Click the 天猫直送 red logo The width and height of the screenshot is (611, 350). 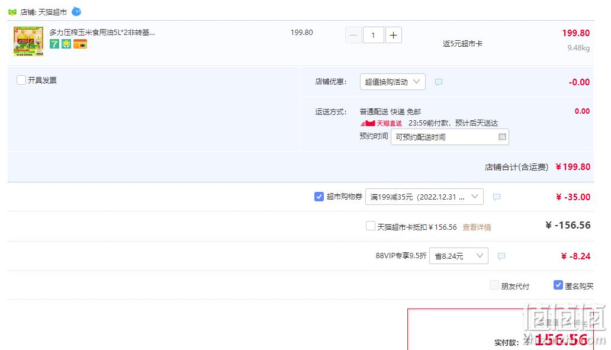pyautogui.click(x=381, y=123)
